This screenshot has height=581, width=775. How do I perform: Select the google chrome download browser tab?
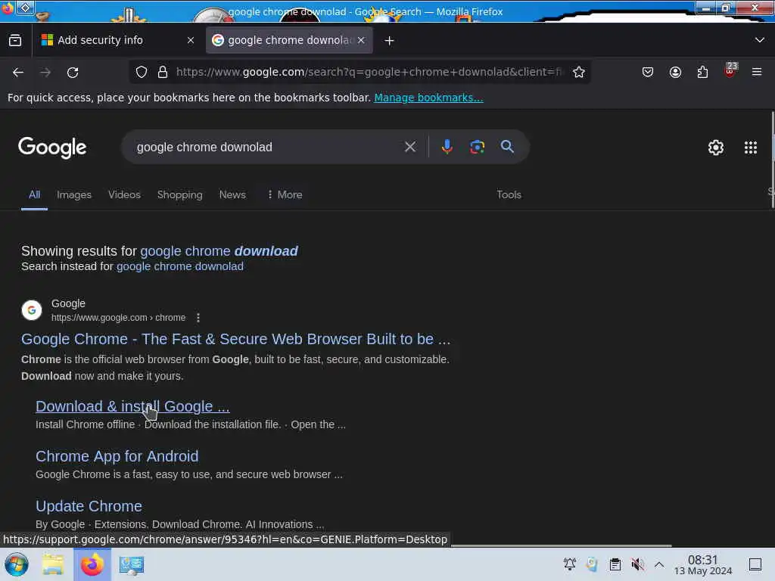(289, 40)
